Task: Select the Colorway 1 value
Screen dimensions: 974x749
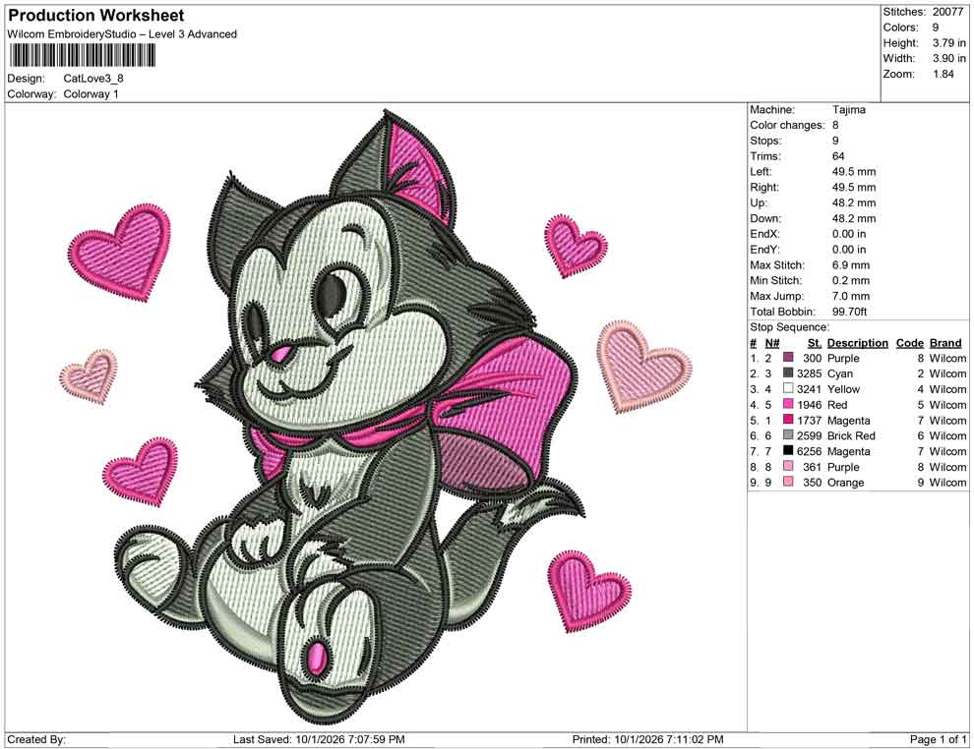Action: click(91, 94)
